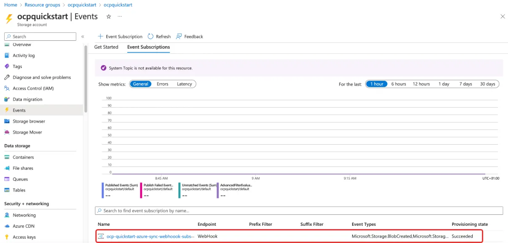The width and height of the screenshot is (508, 243).
Task: Click the Events lightning icon in sidebar
Action: click(7, 110)
